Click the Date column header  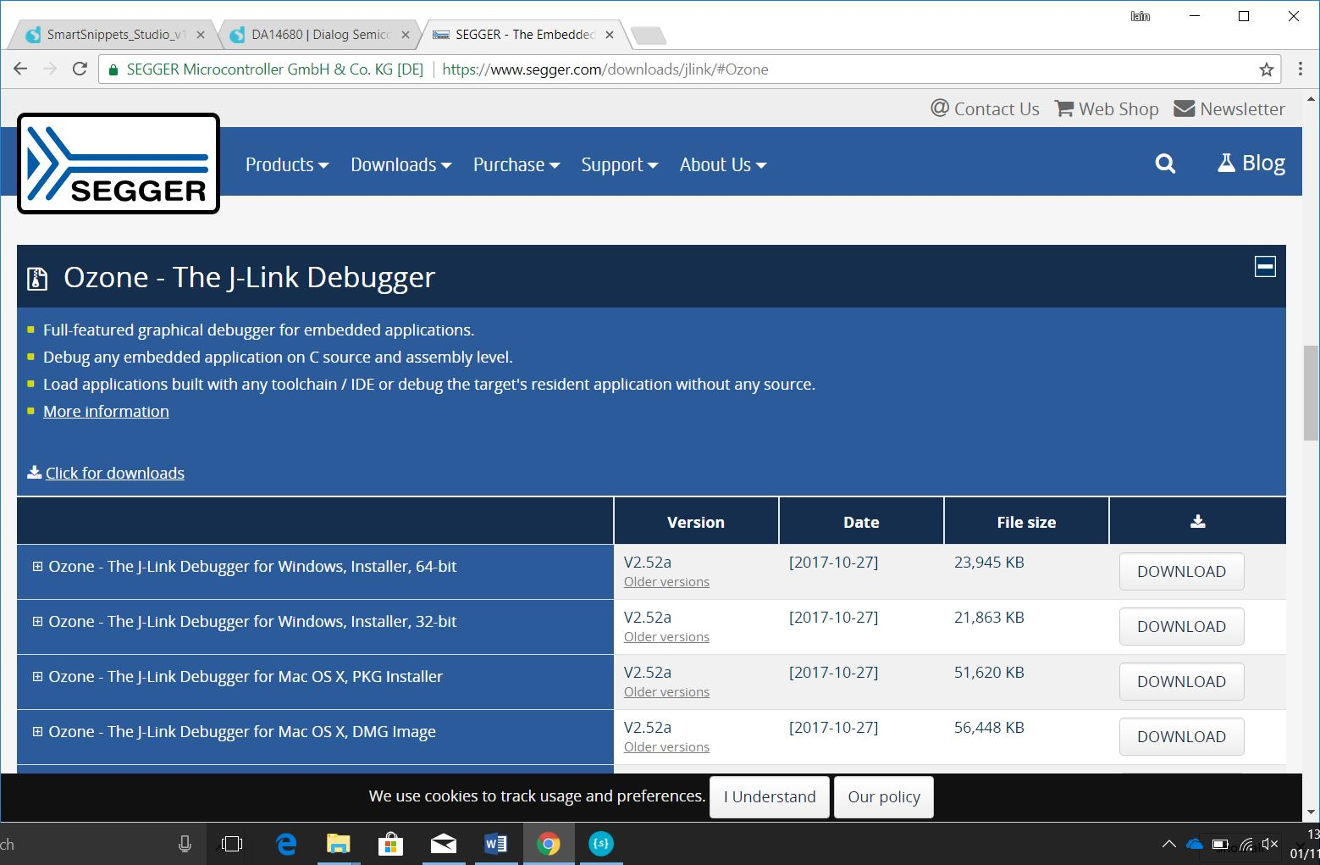[x=861, y=522]
